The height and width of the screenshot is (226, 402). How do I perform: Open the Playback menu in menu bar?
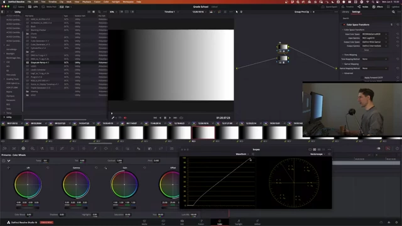[x=87, y=2]
